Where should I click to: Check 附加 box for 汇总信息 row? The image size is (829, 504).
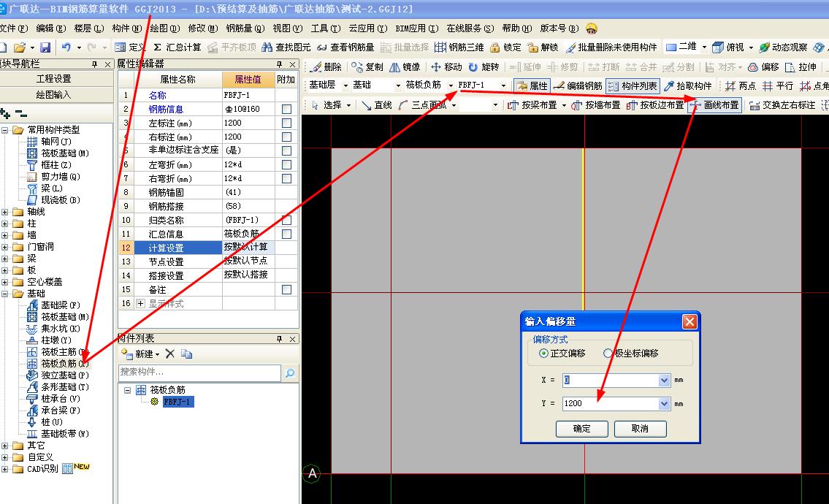point(286,234)
